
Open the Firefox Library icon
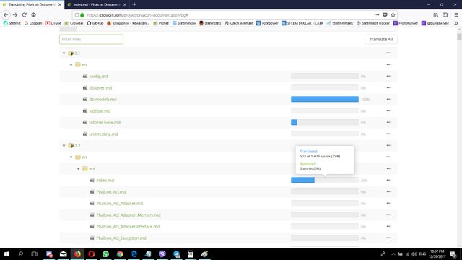point(435,14)
